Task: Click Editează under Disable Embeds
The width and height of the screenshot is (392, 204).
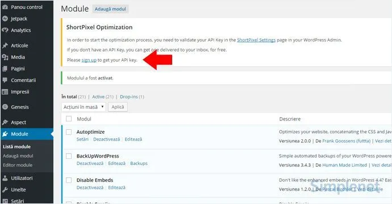Action: (x=117, y=188)
